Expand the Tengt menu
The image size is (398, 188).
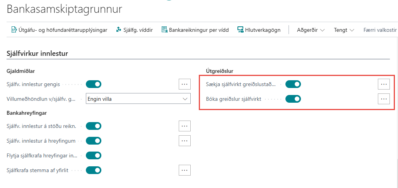click(x=344, y=30)
